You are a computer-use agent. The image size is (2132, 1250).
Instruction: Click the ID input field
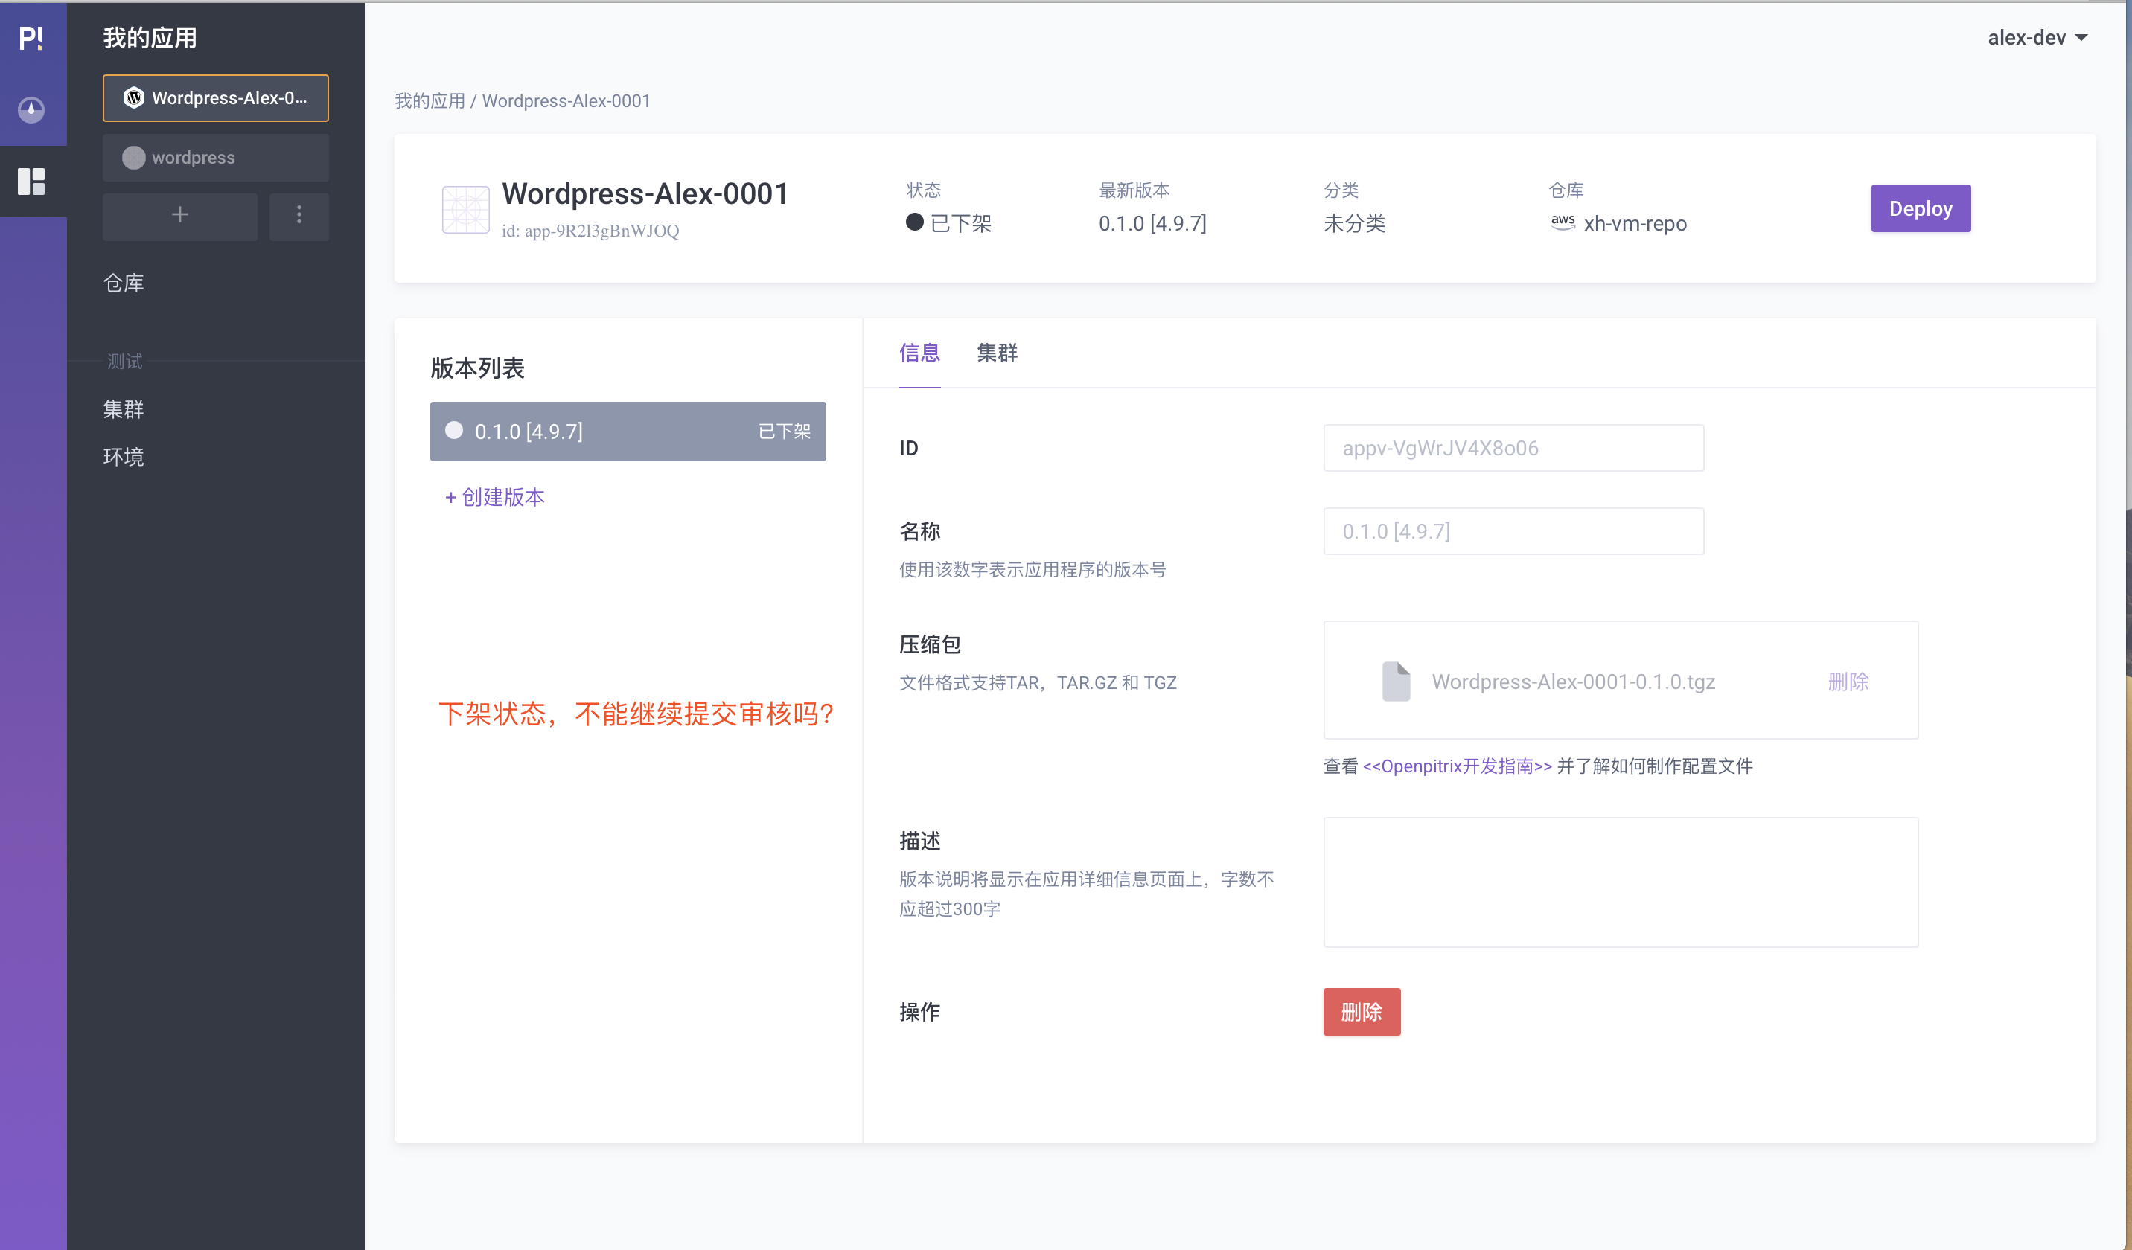pyautogui.click(x=1513, y=448)
